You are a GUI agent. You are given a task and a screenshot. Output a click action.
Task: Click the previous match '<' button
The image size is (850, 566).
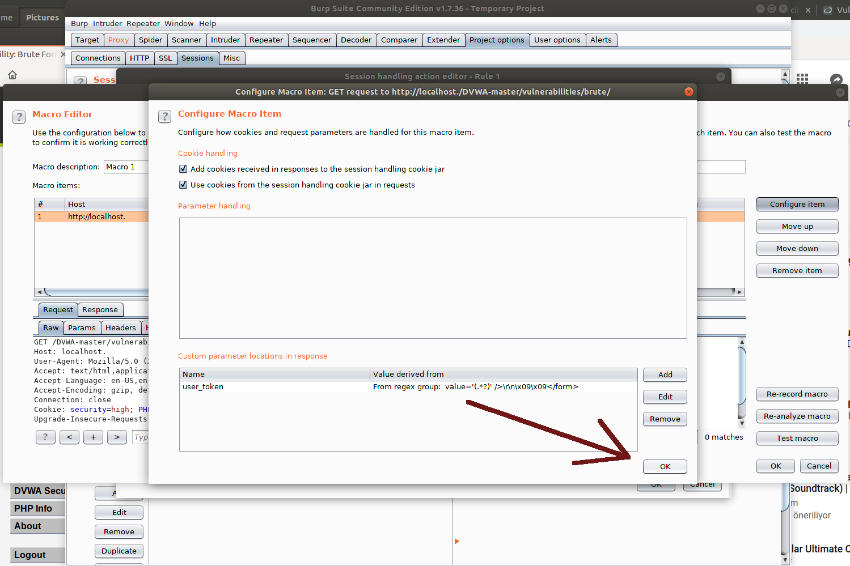point(69,437)
